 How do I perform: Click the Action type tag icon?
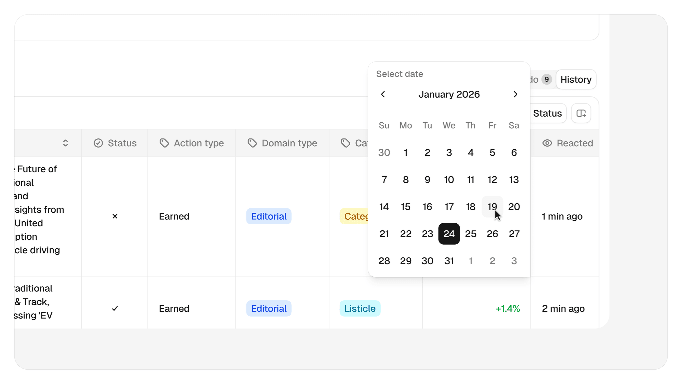pos(164,143)
